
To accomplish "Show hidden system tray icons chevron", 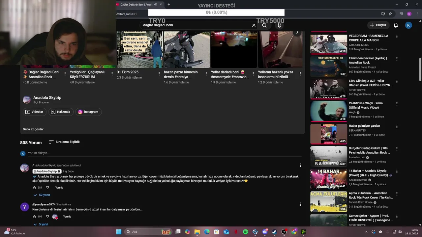I will (x=366, y=232).
